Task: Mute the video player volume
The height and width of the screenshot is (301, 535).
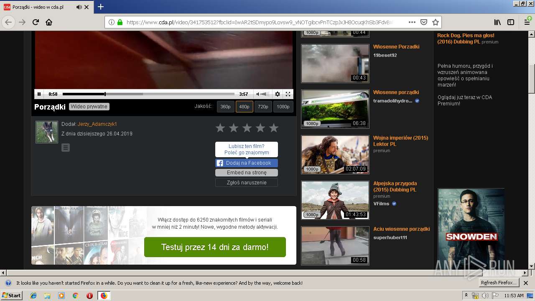Action: tap(258, 94)
